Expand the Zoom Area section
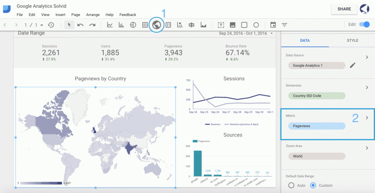The height and width of the screenshot is (193, 375). pyautogui.click(x=367, y=148)
